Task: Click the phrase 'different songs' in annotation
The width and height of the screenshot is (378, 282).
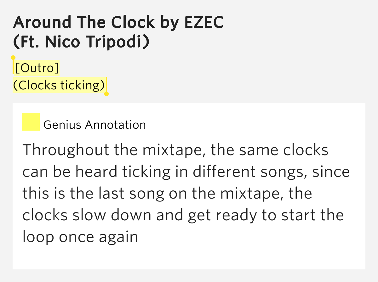Action: (x=248, y=172)
